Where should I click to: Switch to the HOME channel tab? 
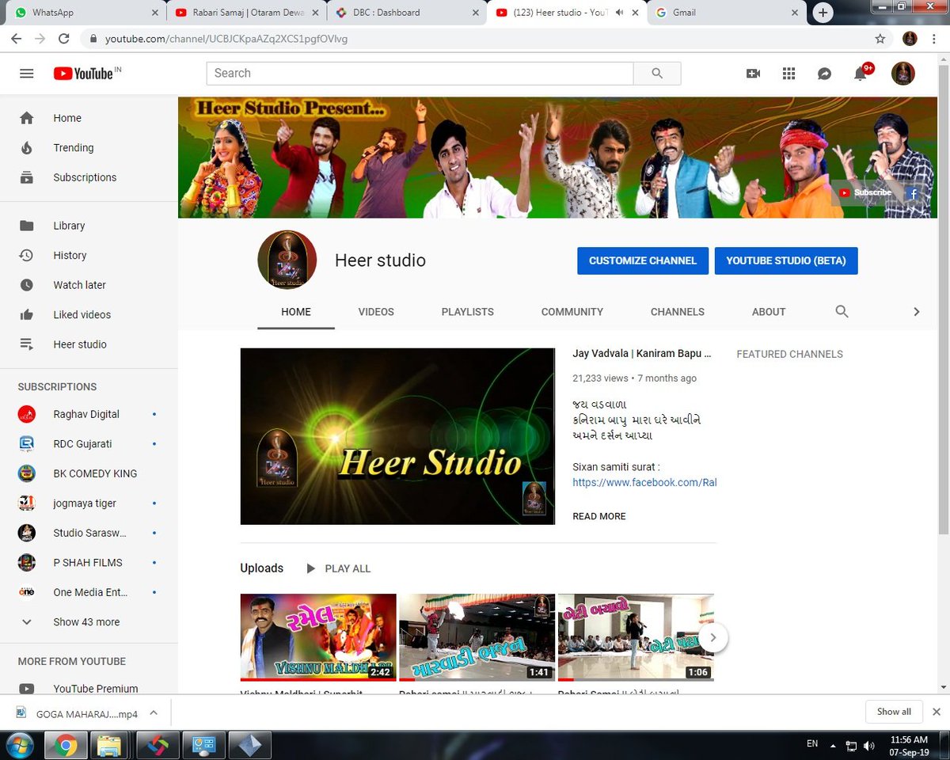click(296, 312)
